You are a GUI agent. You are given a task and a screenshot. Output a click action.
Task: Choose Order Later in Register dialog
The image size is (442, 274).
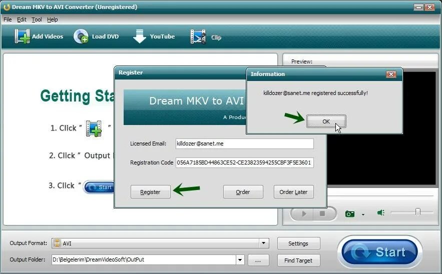tap(293, 192)
